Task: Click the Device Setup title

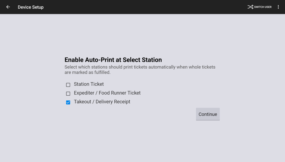Action: coord(31,7)
